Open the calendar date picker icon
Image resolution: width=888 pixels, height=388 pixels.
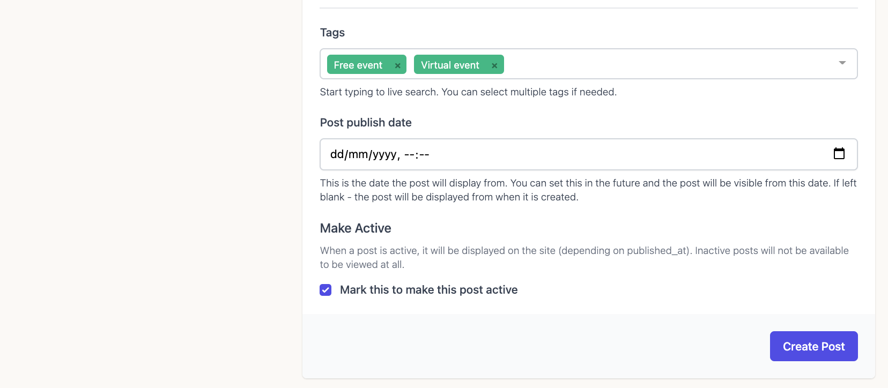click(x=839, y=154)
